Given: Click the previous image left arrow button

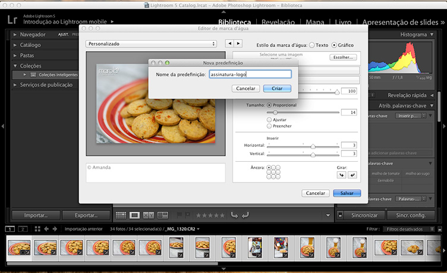Looking at the screenshot, I should [x=229, y=43].
